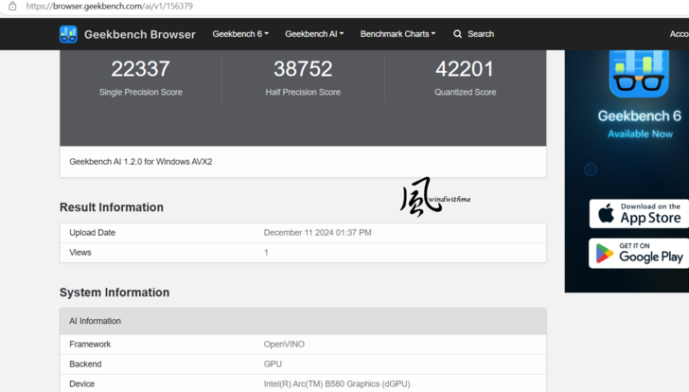The height and width of the screenshot is (392, 689).
Task: Click the Get It On Google Play button
Action: (x=639, y=253)
